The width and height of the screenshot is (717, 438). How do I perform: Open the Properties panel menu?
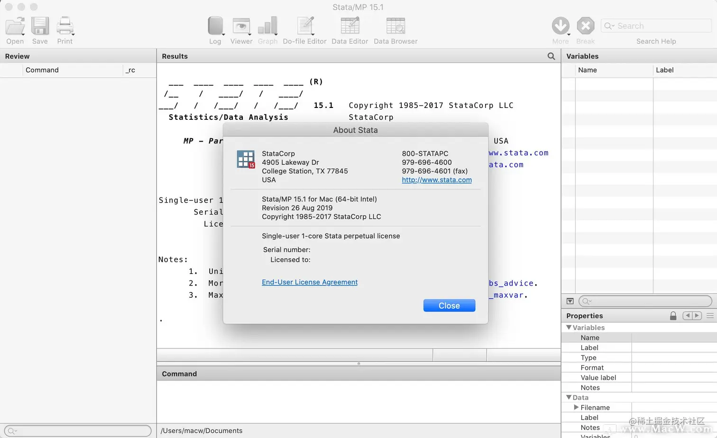(710, 315)
